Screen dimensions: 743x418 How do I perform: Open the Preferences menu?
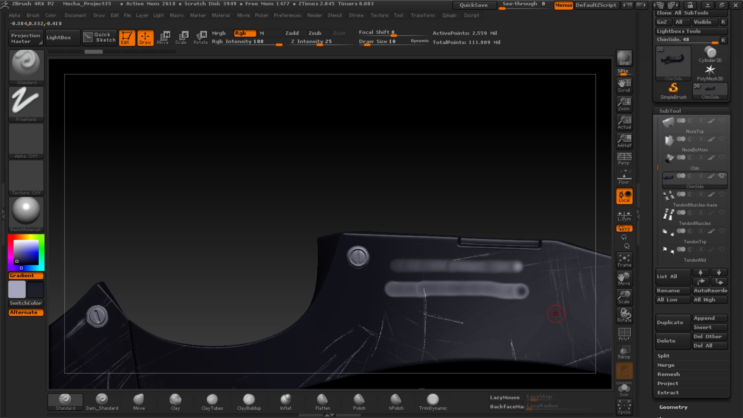[287, 15]
